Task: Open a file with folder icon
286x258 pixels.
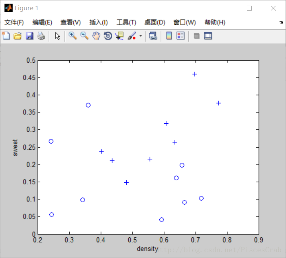Action: 18,36
